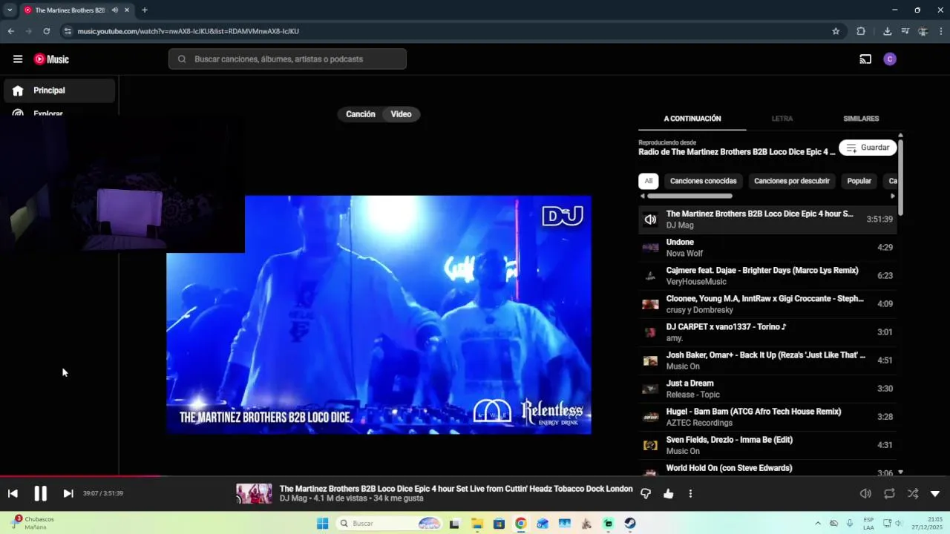Image resolution: width=950 pixels, height=534 pixels.
Task: Play Cajmere Brighter Days queue item
Action: pos(767,276)
